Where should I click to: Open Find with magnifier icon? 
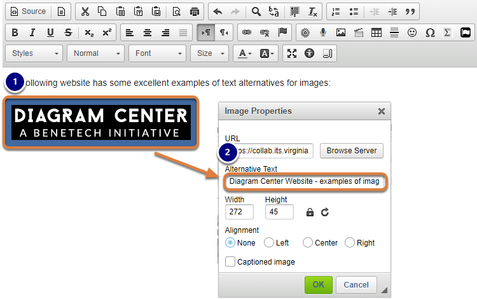(x=256, y=11)
